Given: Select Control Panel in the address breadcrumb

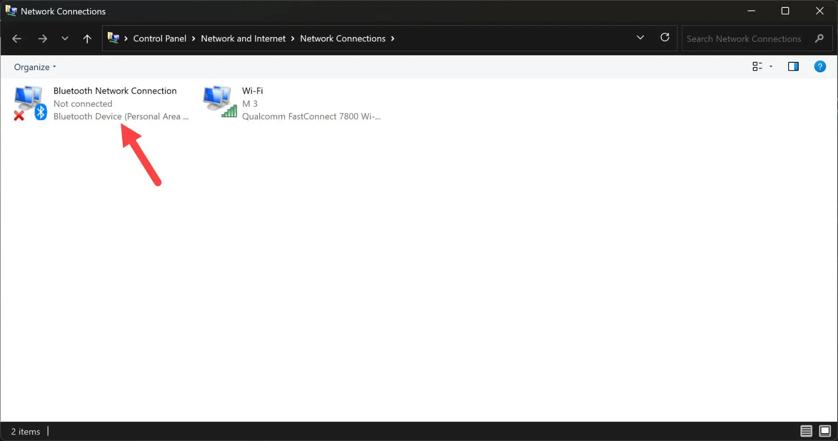Looking at the screenshot, I should click(x=160, y=39).
